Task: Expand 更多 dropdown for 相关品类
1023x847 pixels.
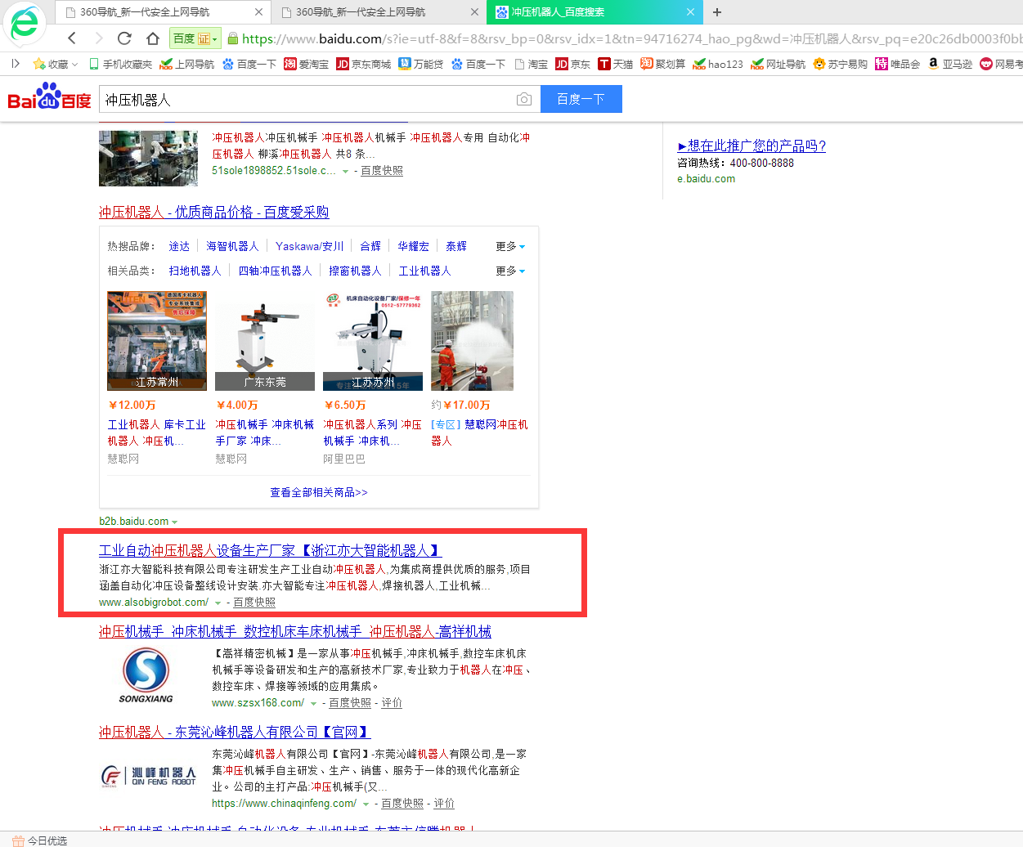Action: [510, 271]
